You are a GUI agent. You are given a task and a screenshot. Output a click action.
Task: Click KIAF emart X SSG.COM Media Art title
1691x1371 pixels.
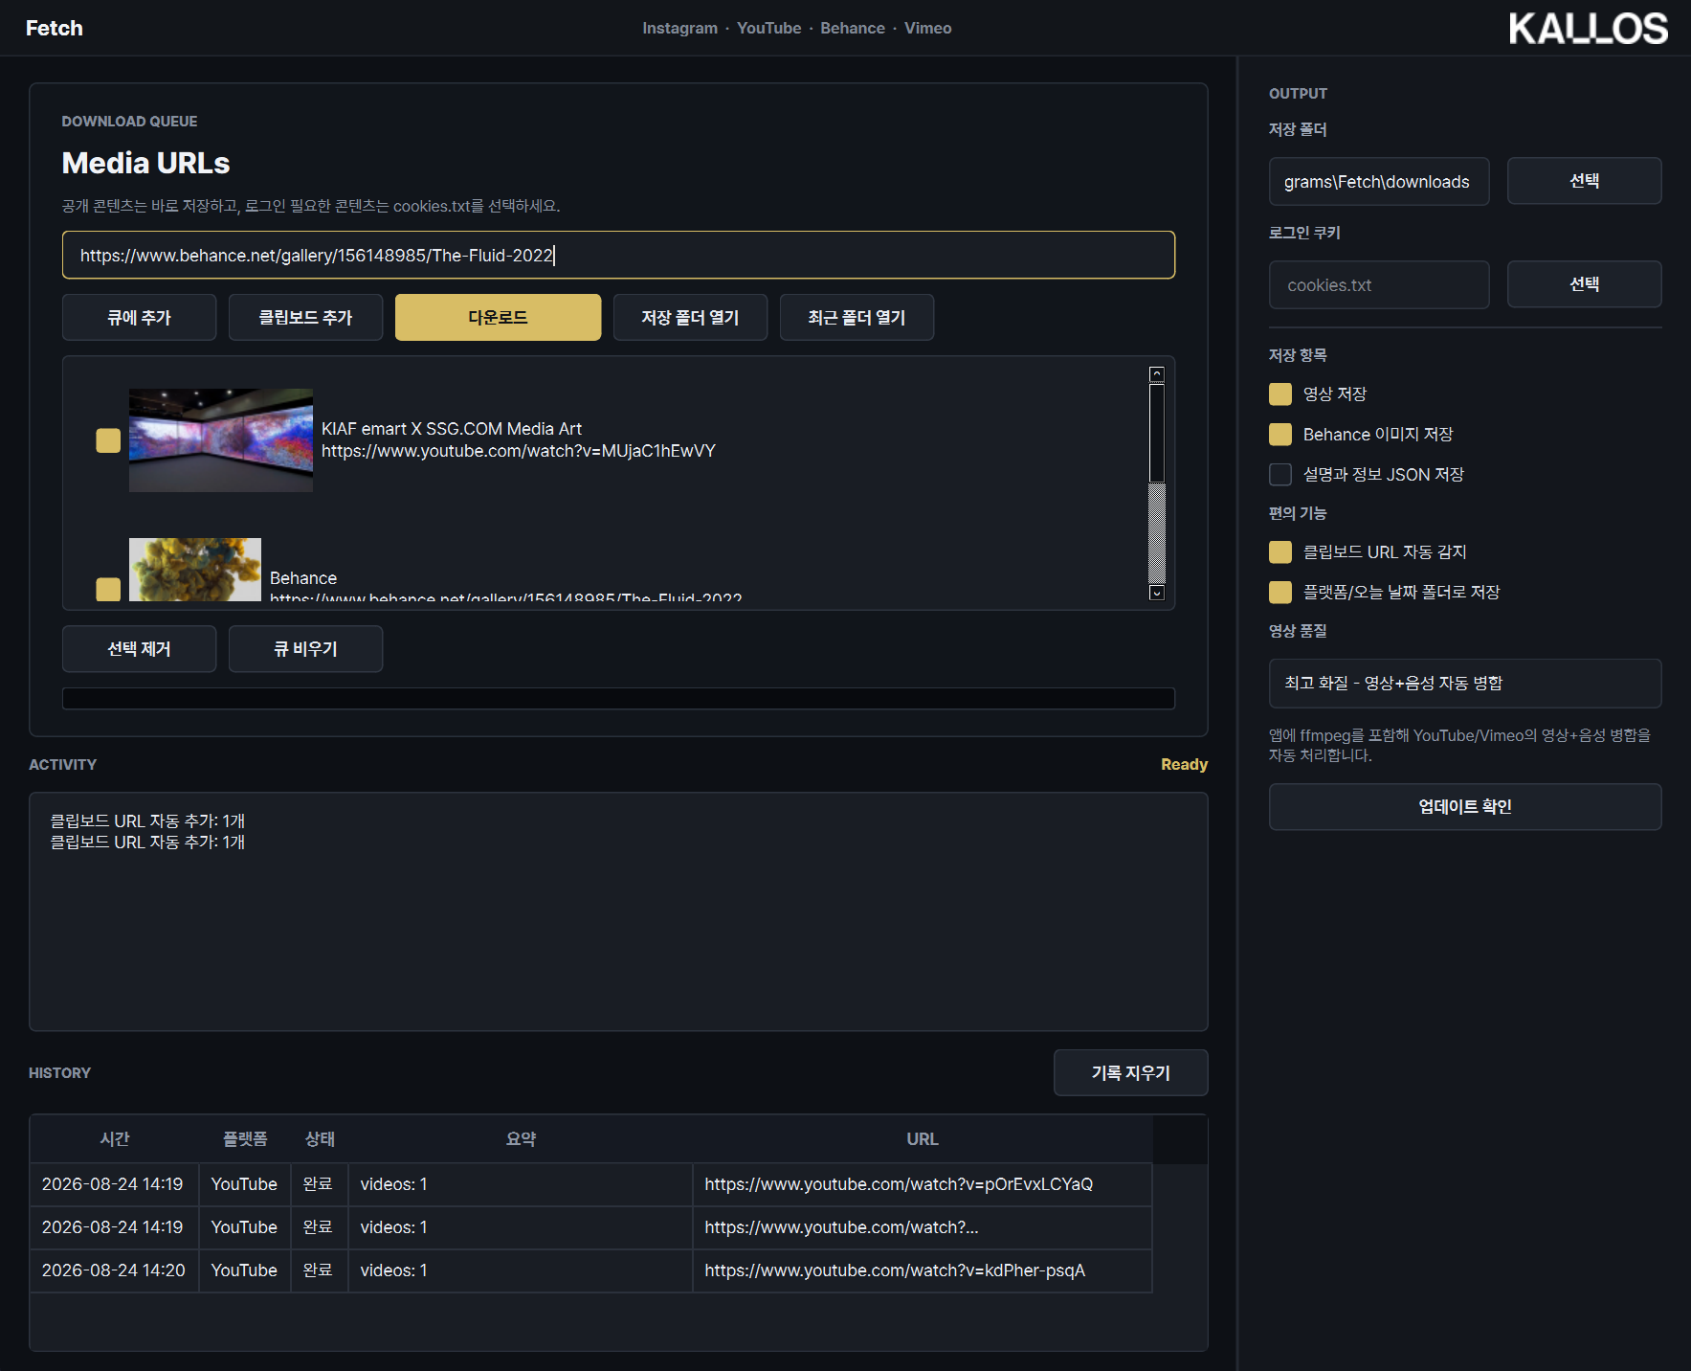click(x=452, y=429)
